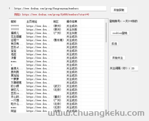Select the 黑加加 member row
This screenshot has height=121, width=149.
coord(57,76)
